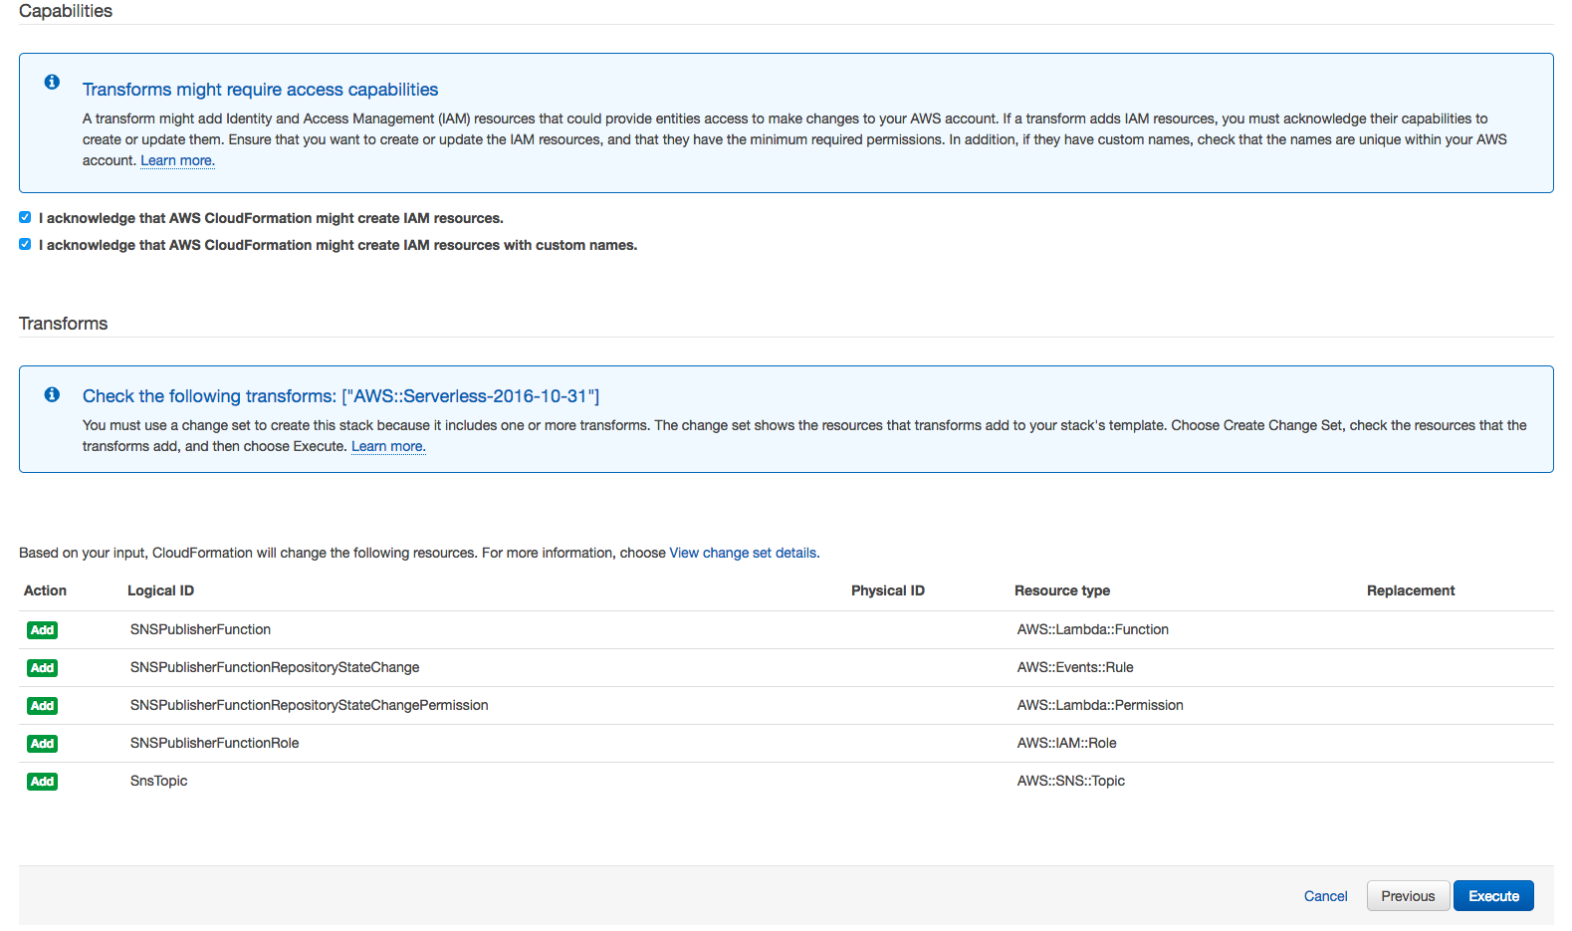Click the Action column header
Screen dimensions: 1572x931
(45, 590)
